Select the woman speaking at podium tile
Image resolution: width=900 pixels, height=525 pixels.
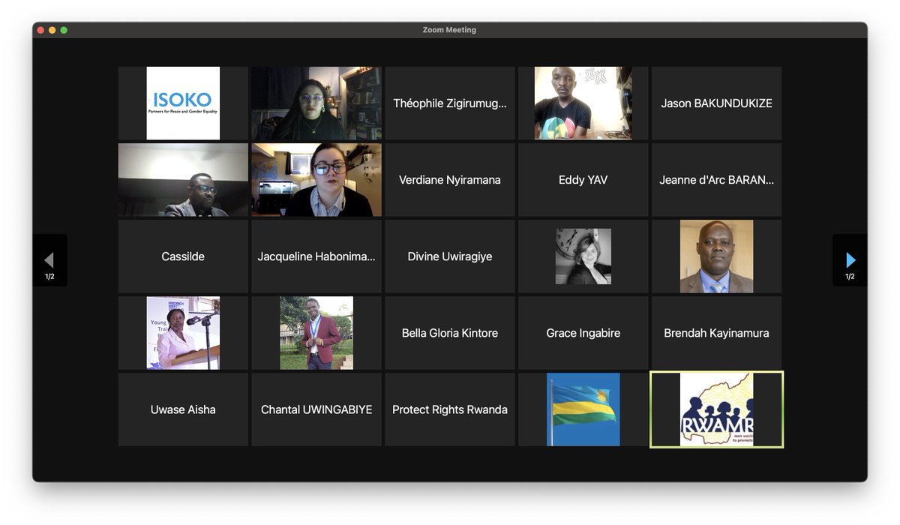[x=183, y=333]
